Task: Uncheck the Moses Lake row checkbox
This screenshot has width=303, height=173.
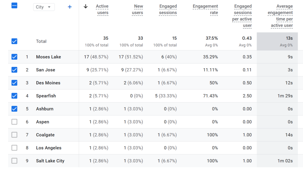Action: pos(14,57)
